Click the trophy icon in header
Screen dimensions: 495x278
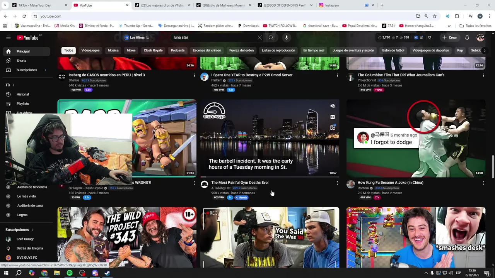pyautogui.click(x=430, y=37)
